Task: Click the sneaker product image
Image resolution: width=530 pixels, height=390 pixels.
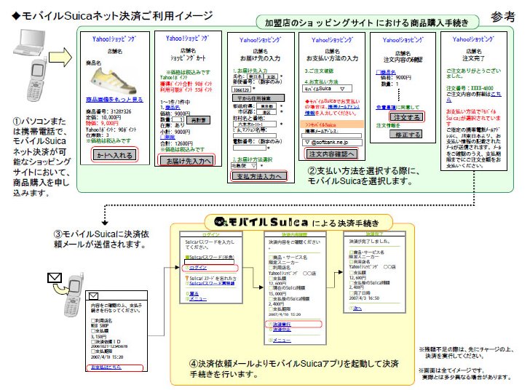Action: pyautogui.click(x=114, y=81)
